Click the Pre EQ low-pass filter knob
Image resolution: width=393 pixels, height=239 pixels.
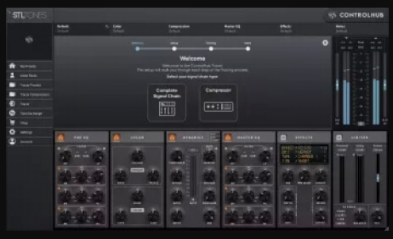[98, 156]
